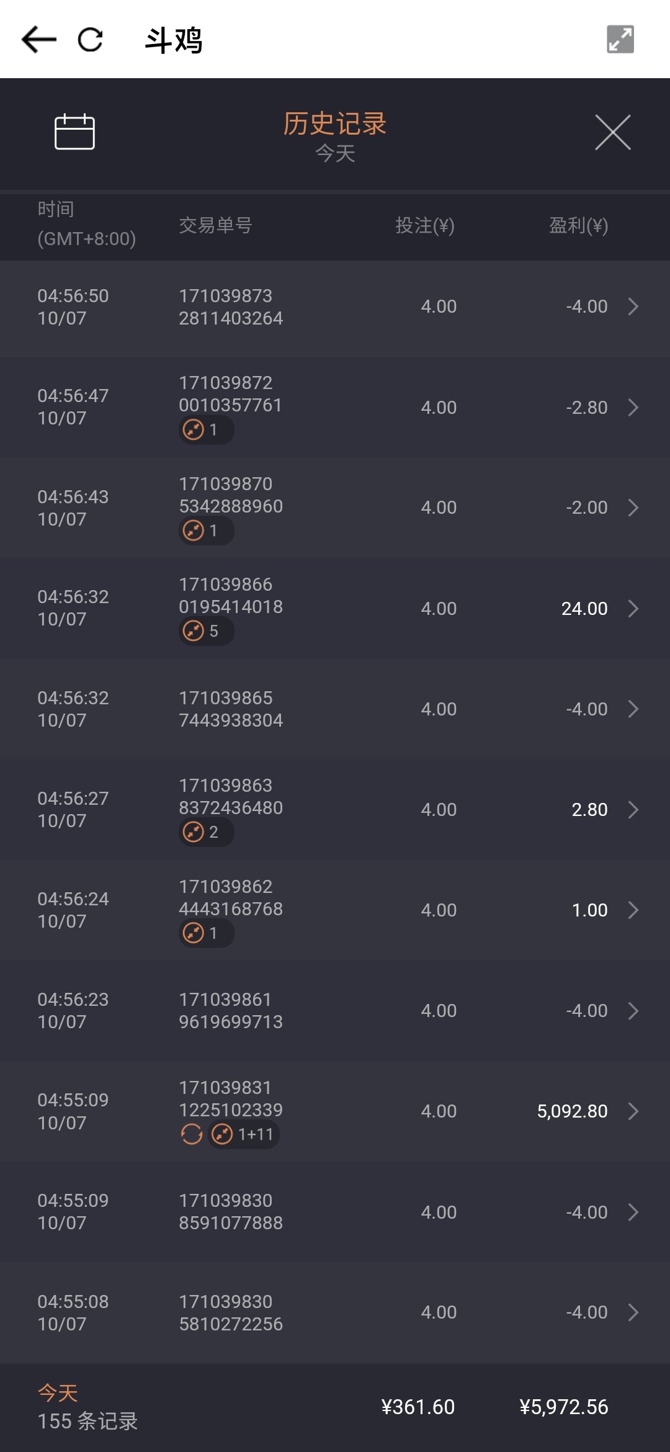670x1452 pixels.
Task: Tap the 今天 date label under the title
Action: [x=335, y=153]
